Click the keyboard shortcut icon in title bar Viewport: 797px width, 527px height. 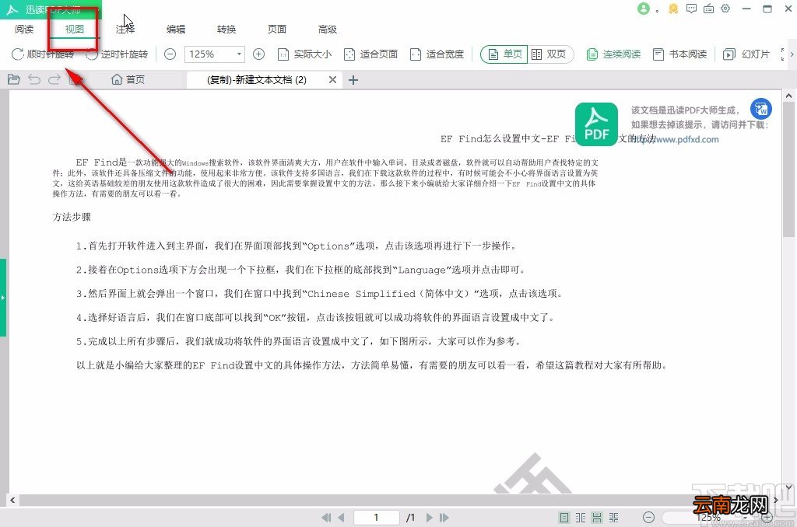[708, 9]
